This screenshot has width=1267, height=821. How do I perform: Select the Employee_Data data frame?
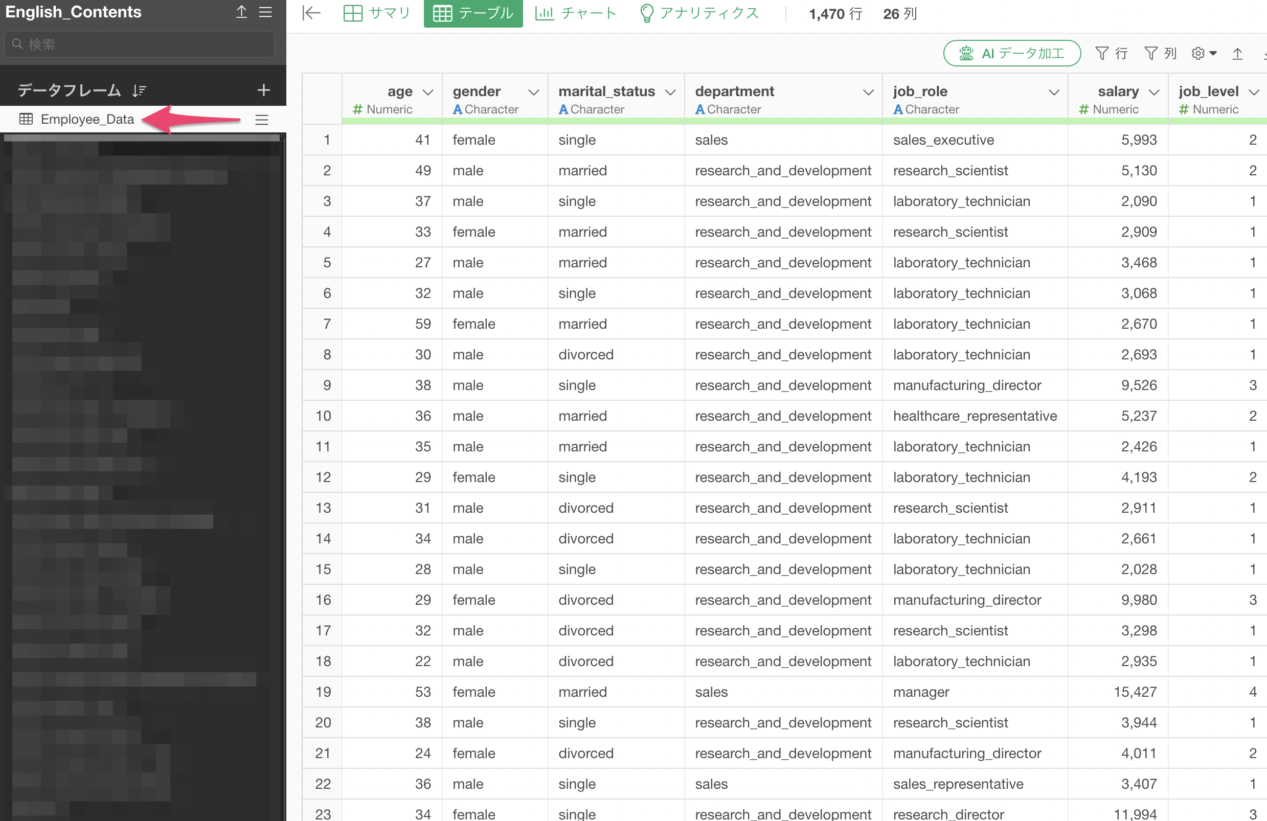[87, 119]
